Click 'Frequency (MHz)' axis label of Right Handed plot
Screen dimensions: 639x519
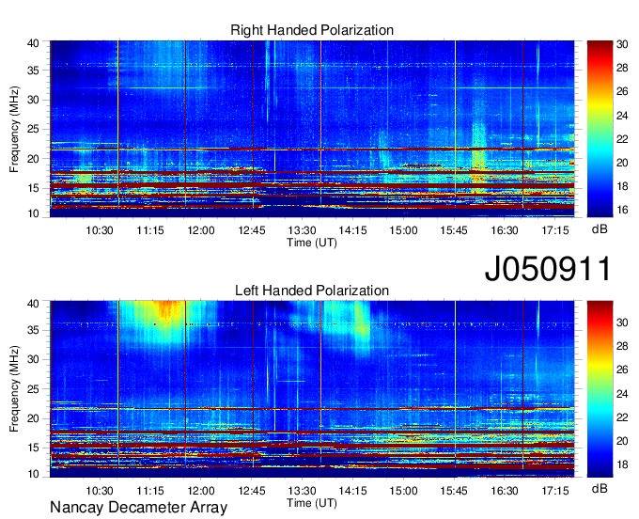coord(14,129)
